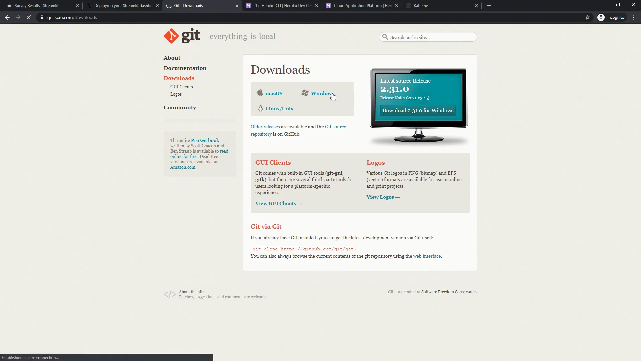Viewport: 641px width, 361px height.
Task: Bookmark this page with star icon
Action: [588, 17]
